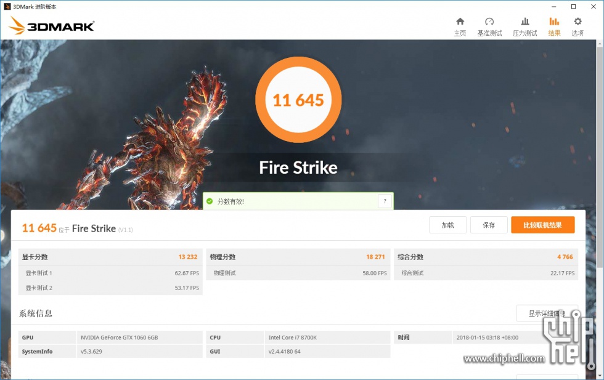Click physics score value 18 271
This screenshot has width=604, height=380.
pos(375,257)
